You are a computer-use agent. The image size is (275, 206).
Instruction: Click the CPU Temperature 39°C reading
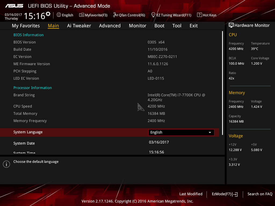255,49
